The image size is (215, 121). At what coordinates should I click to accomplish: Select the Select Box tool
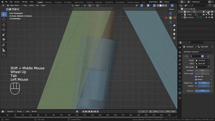coord(4,14)
